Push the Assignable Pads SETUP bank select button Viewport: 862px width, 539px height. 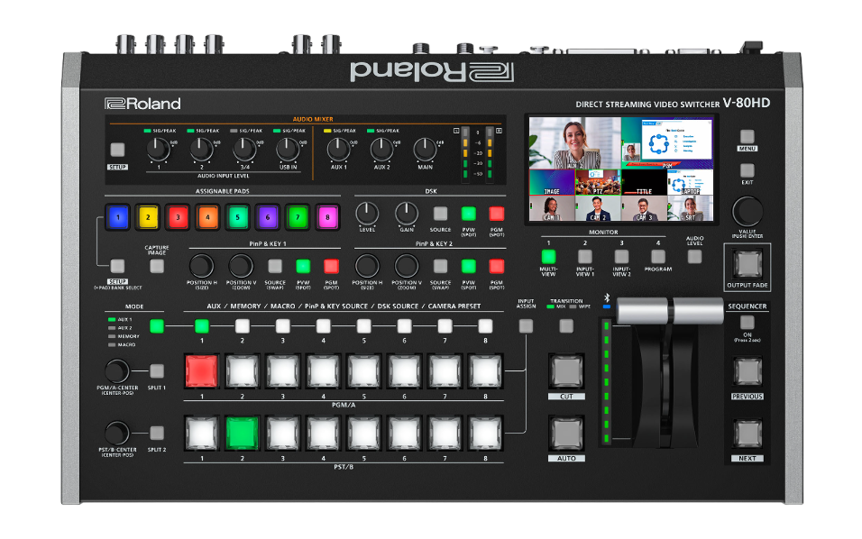coord(117,266)
